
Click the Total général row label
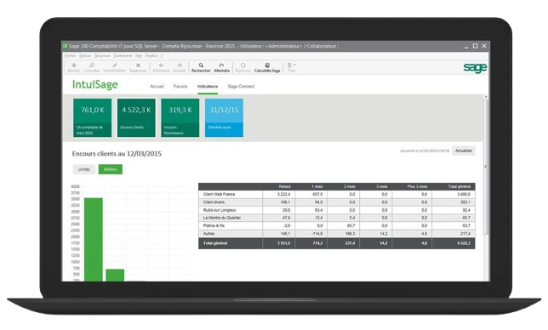215,243
